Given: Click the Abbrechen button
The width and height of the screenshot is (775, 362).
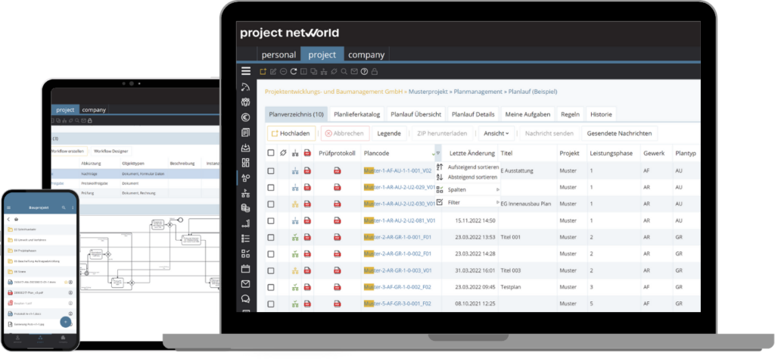Looking at the screenshot, I should tap(345, 133).
